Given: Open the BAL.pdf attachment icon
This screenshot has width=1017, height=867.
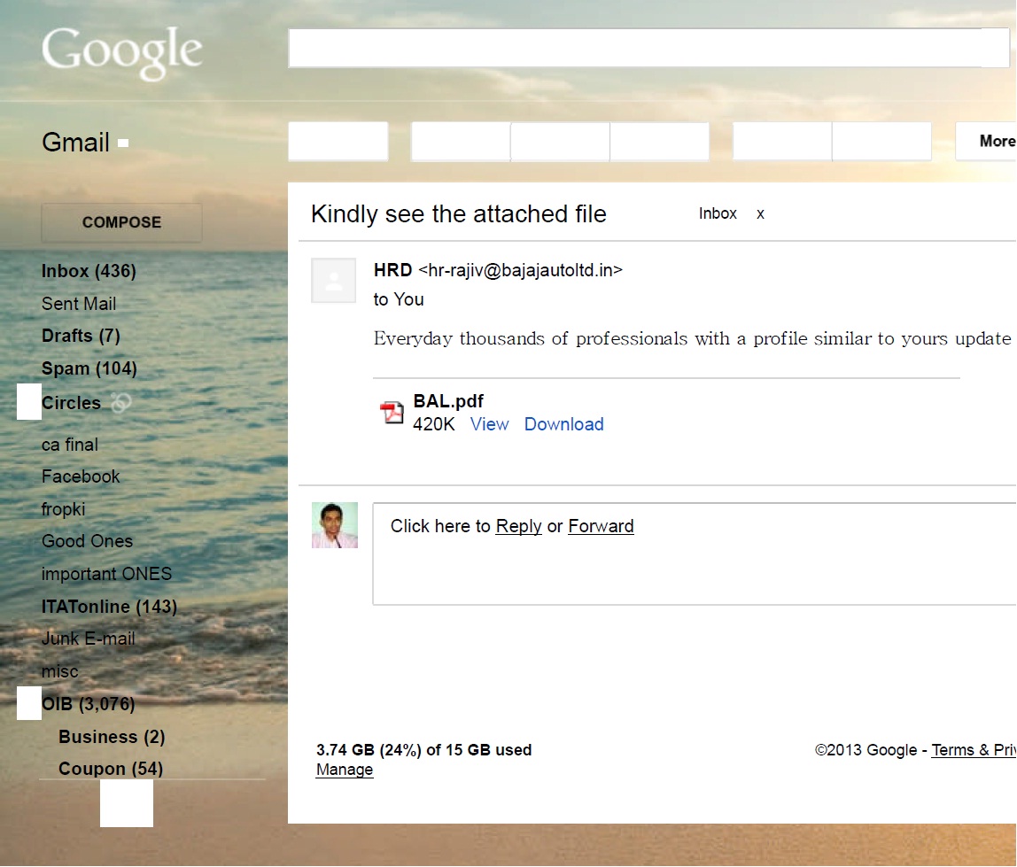Looking at the screenshot, I should coord(392,413).
